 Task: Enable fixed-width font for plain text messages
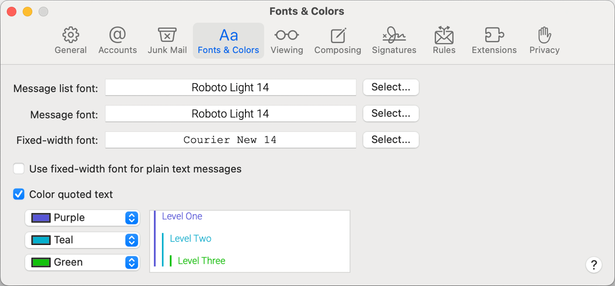19,169
